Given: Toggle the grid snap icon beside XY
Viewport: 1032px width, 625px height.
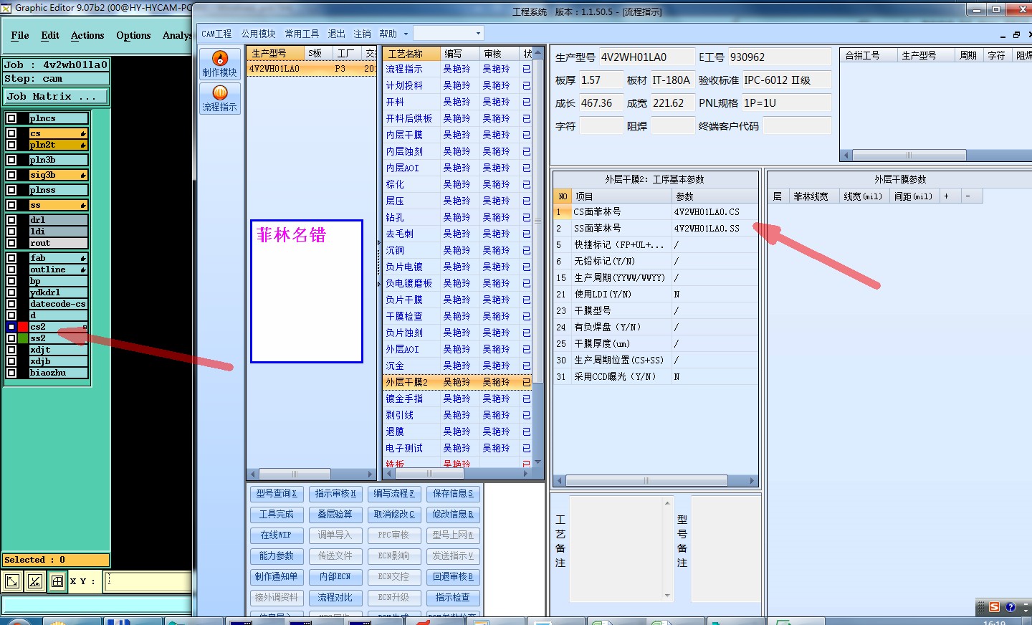Looking at the screenshot, I should 57,581.
